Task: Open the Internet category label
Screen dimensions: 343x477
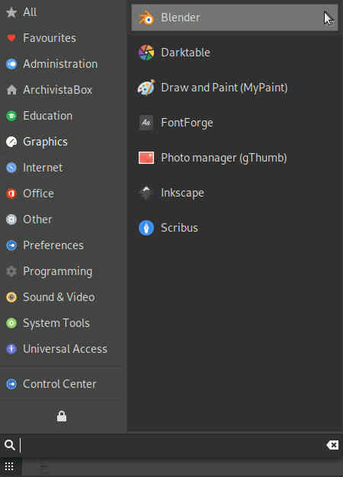Action: pyautogui.click(x=43, y=168)
